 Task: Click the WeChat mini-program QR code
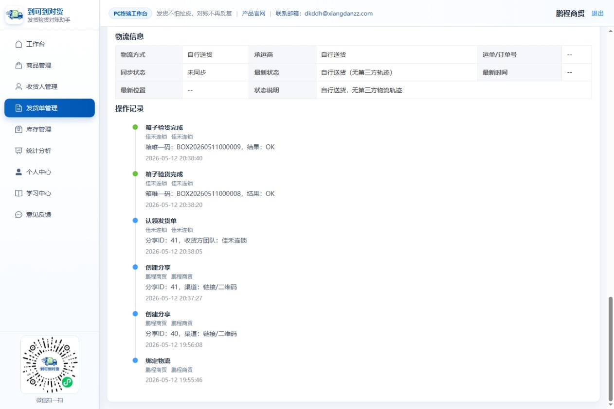pos(50,365)
